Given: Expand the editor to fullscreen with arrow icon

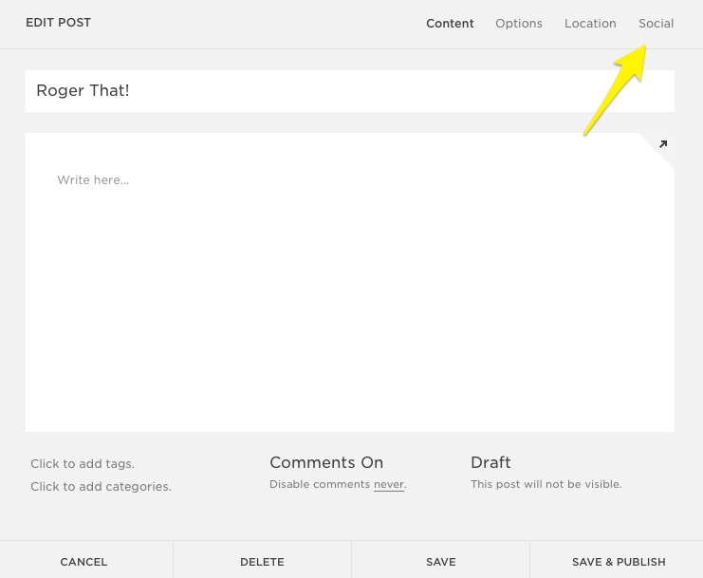Looking at the screenshot, I should pos(662,144).
